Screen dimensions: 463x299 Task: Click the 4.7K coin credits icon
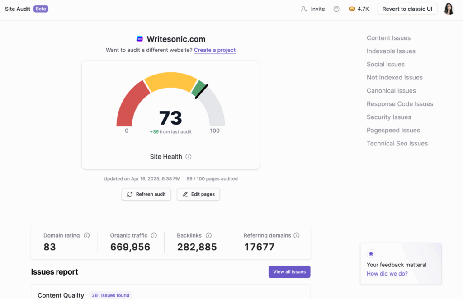pyautogui.click(x=352, y=9)
